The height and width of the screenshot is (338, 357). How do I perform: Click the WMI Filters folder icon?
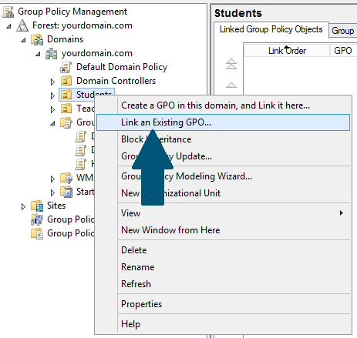point(66,178)
